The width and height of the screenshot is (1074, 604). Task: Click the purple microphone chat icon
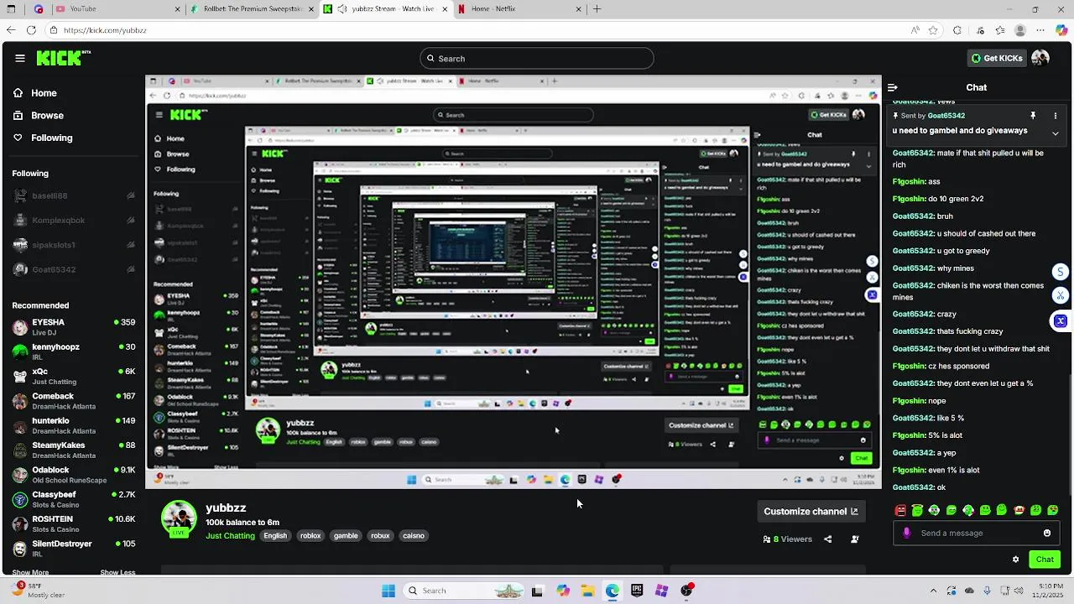[x=907, y=533]
